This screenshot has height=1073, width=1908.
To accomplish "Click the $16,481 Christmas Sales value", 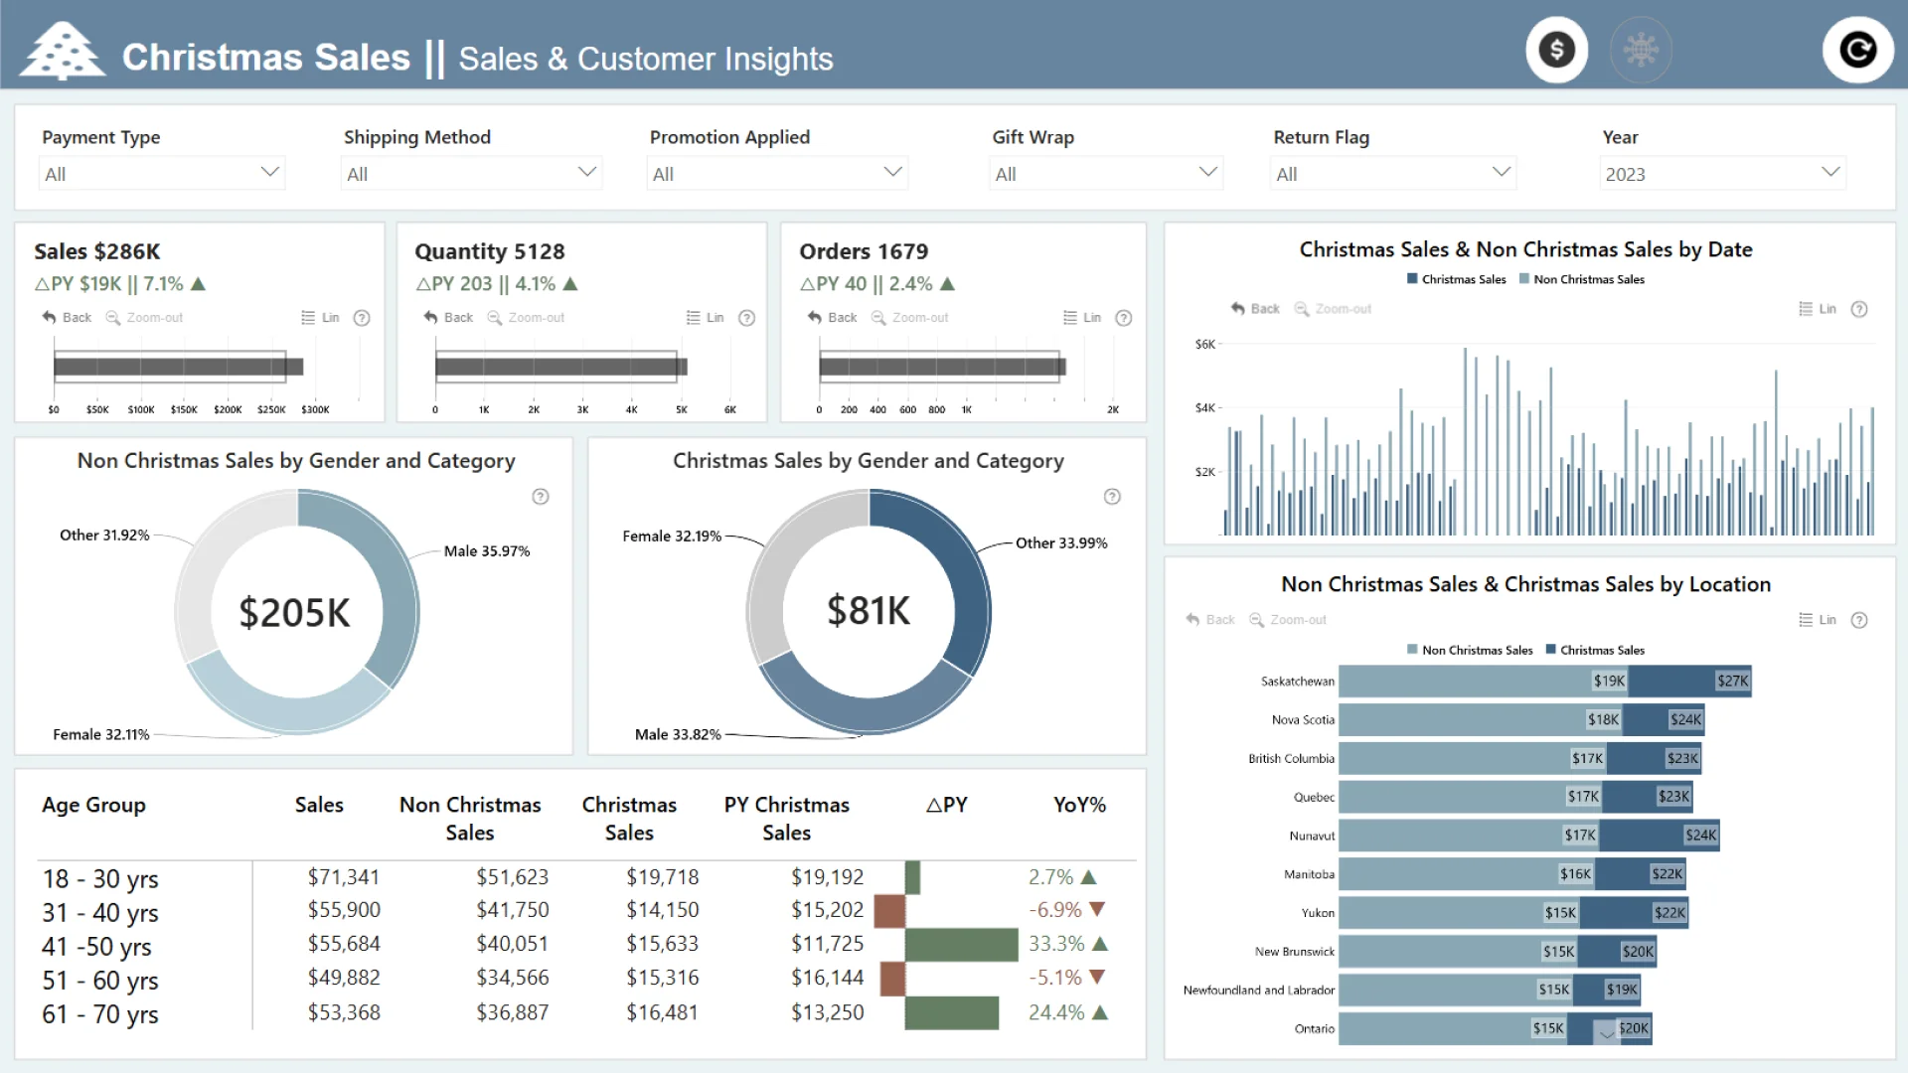I will tap(662, 1012).
